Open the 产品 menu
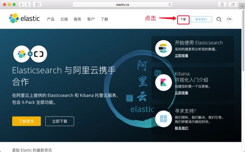The image size is (245, 152). coord(51,19)
